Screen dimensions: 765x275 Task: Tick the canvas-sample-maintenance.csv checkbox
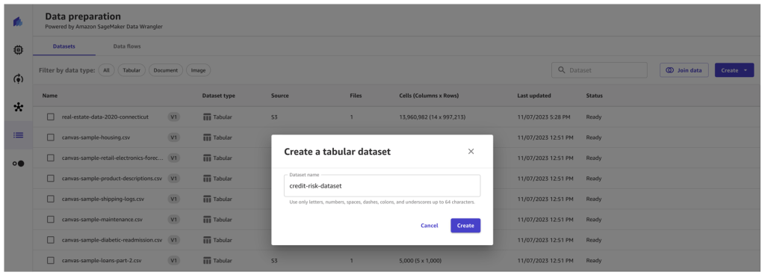(51, 220)
